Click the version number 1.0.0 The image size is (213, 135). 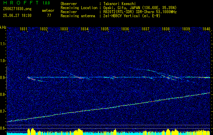[46, 3]
